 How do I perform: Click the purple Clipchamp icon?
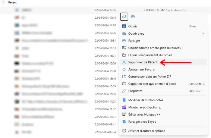(x=124, y=107)
